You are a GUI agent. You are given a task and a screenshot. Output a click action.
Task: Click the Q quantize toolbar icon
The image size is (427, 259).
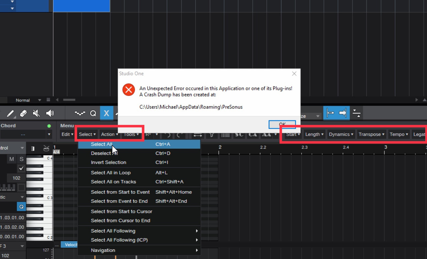(93, 113)
